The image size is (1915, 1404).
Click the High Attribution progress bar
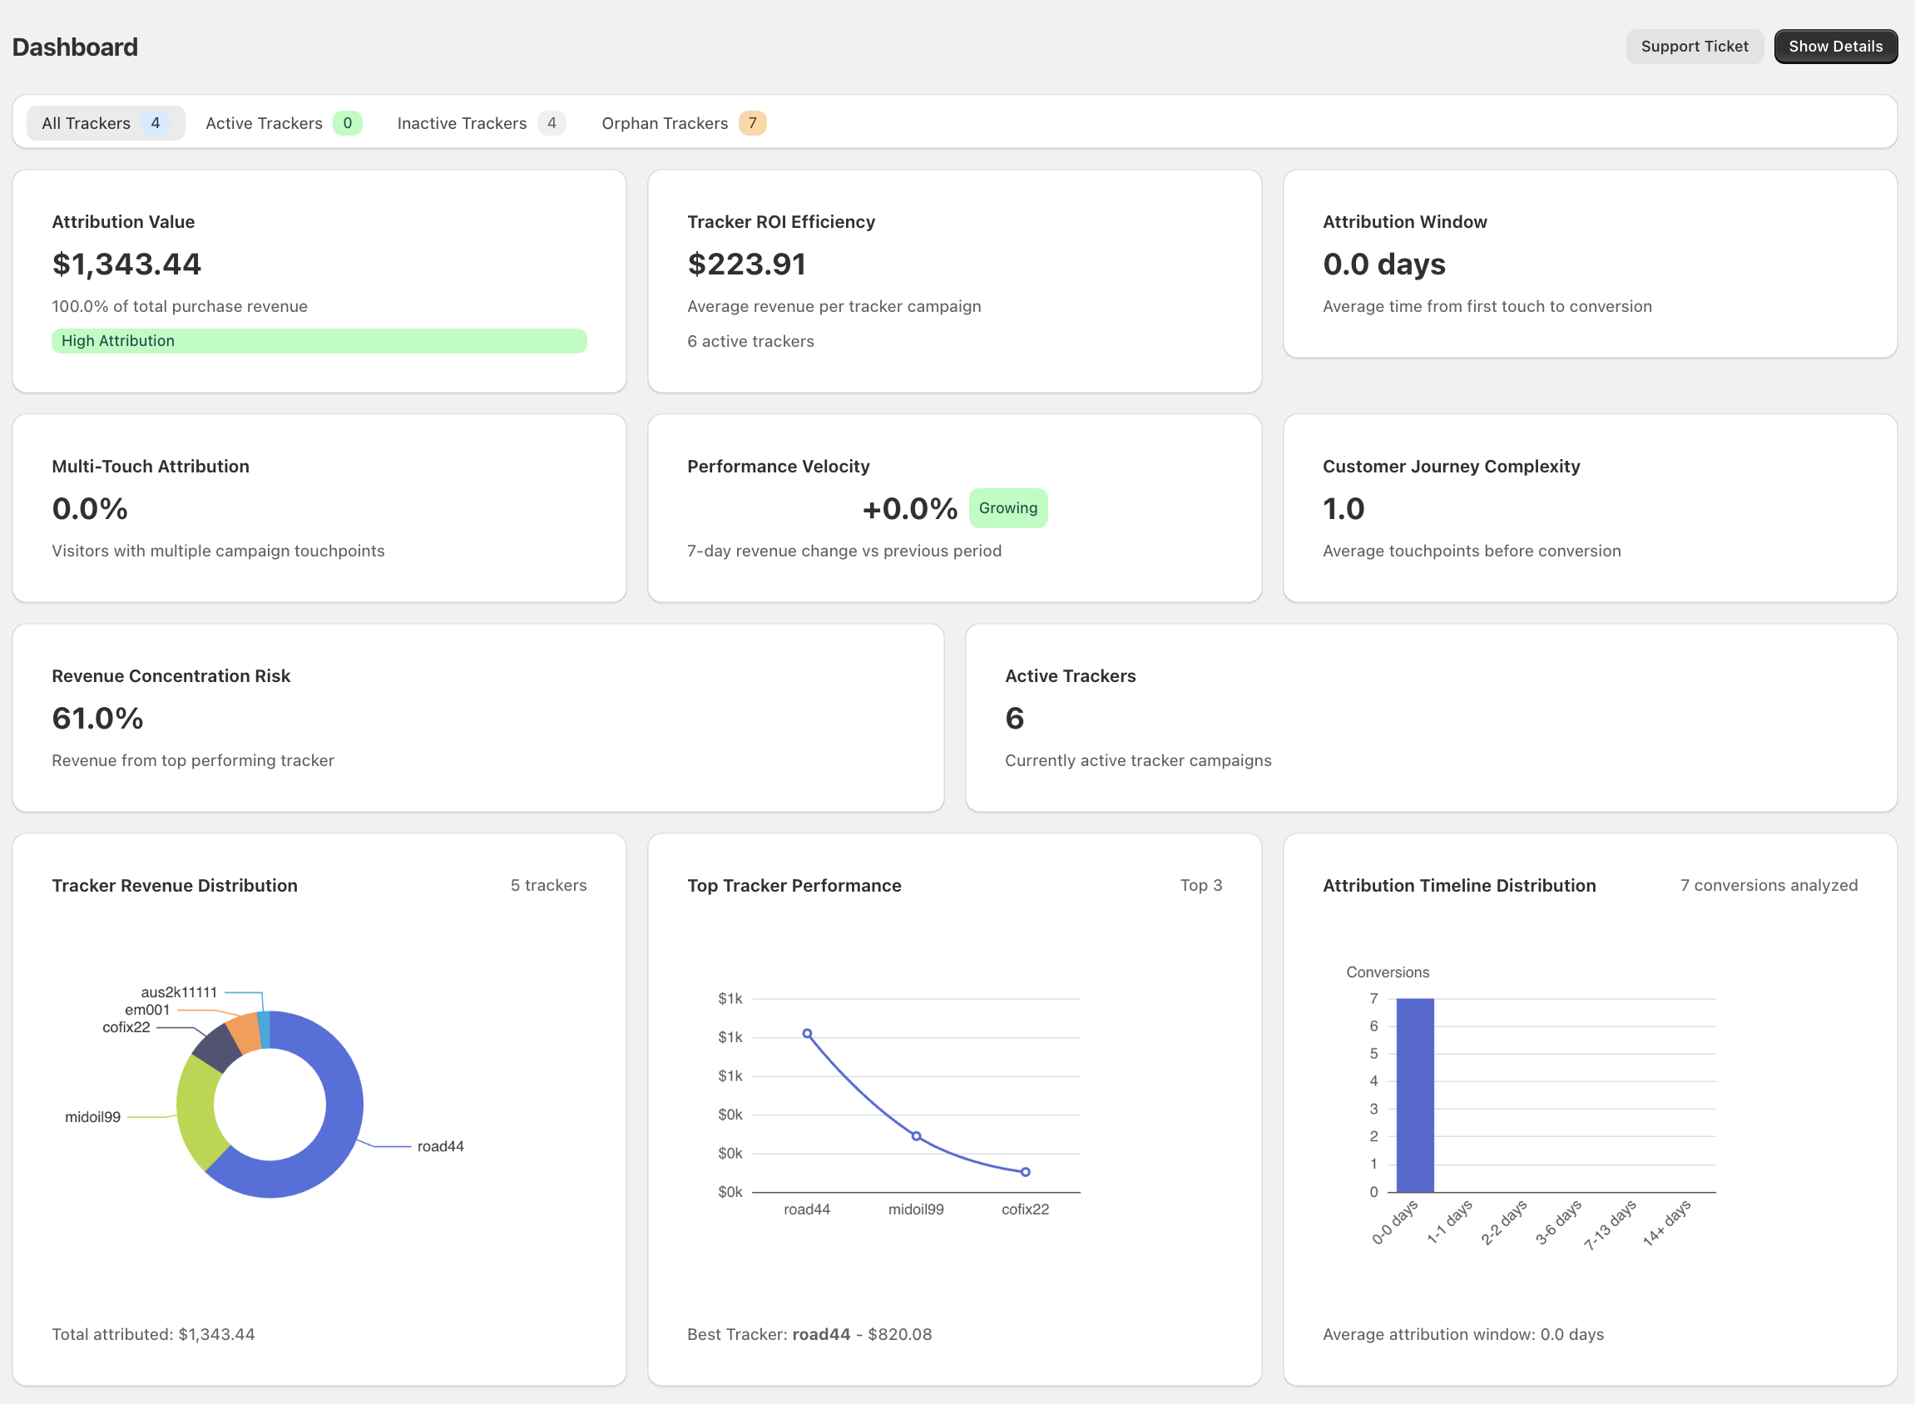[x=319, y=341]
